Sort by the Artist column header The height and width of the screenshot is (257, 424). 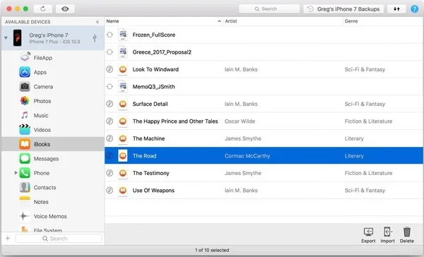pyautogui.click(x=283, y=21)
